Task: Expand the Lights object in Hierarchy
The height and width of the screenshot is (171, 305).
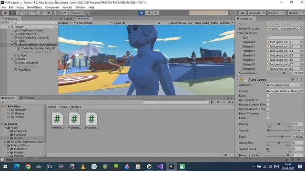Action: (x=12, y=41)
